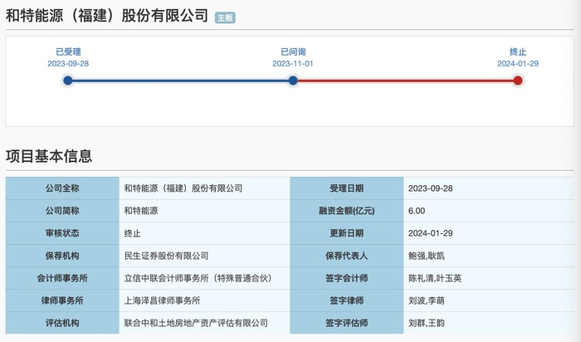Click the 签字律师 header cell

coord(346,300)
